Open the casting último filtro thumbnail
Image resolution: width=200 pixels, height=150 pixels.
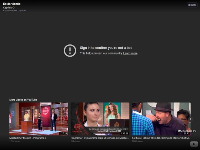161,119
